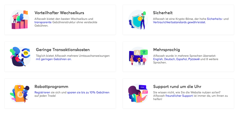The image size is (238, 113).
Task: Click the exchange rate podium illustration
Action: 20,20
